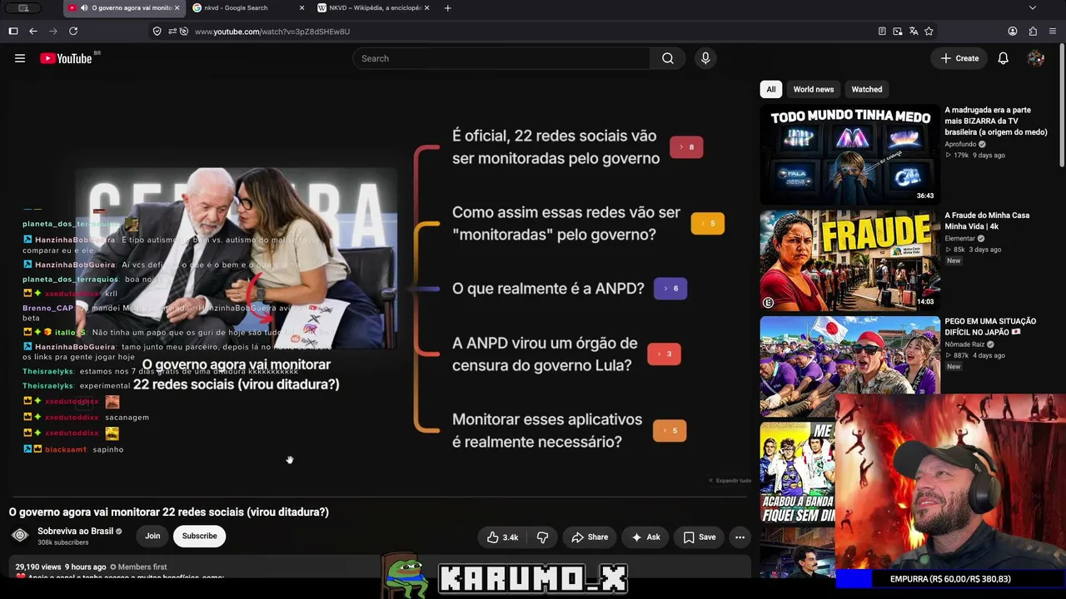This screenshot has height=599, width=1066.
Task: Switch to the NKVD Wikipédia tab
Action: pyautogui.click(x=374, y=8)
